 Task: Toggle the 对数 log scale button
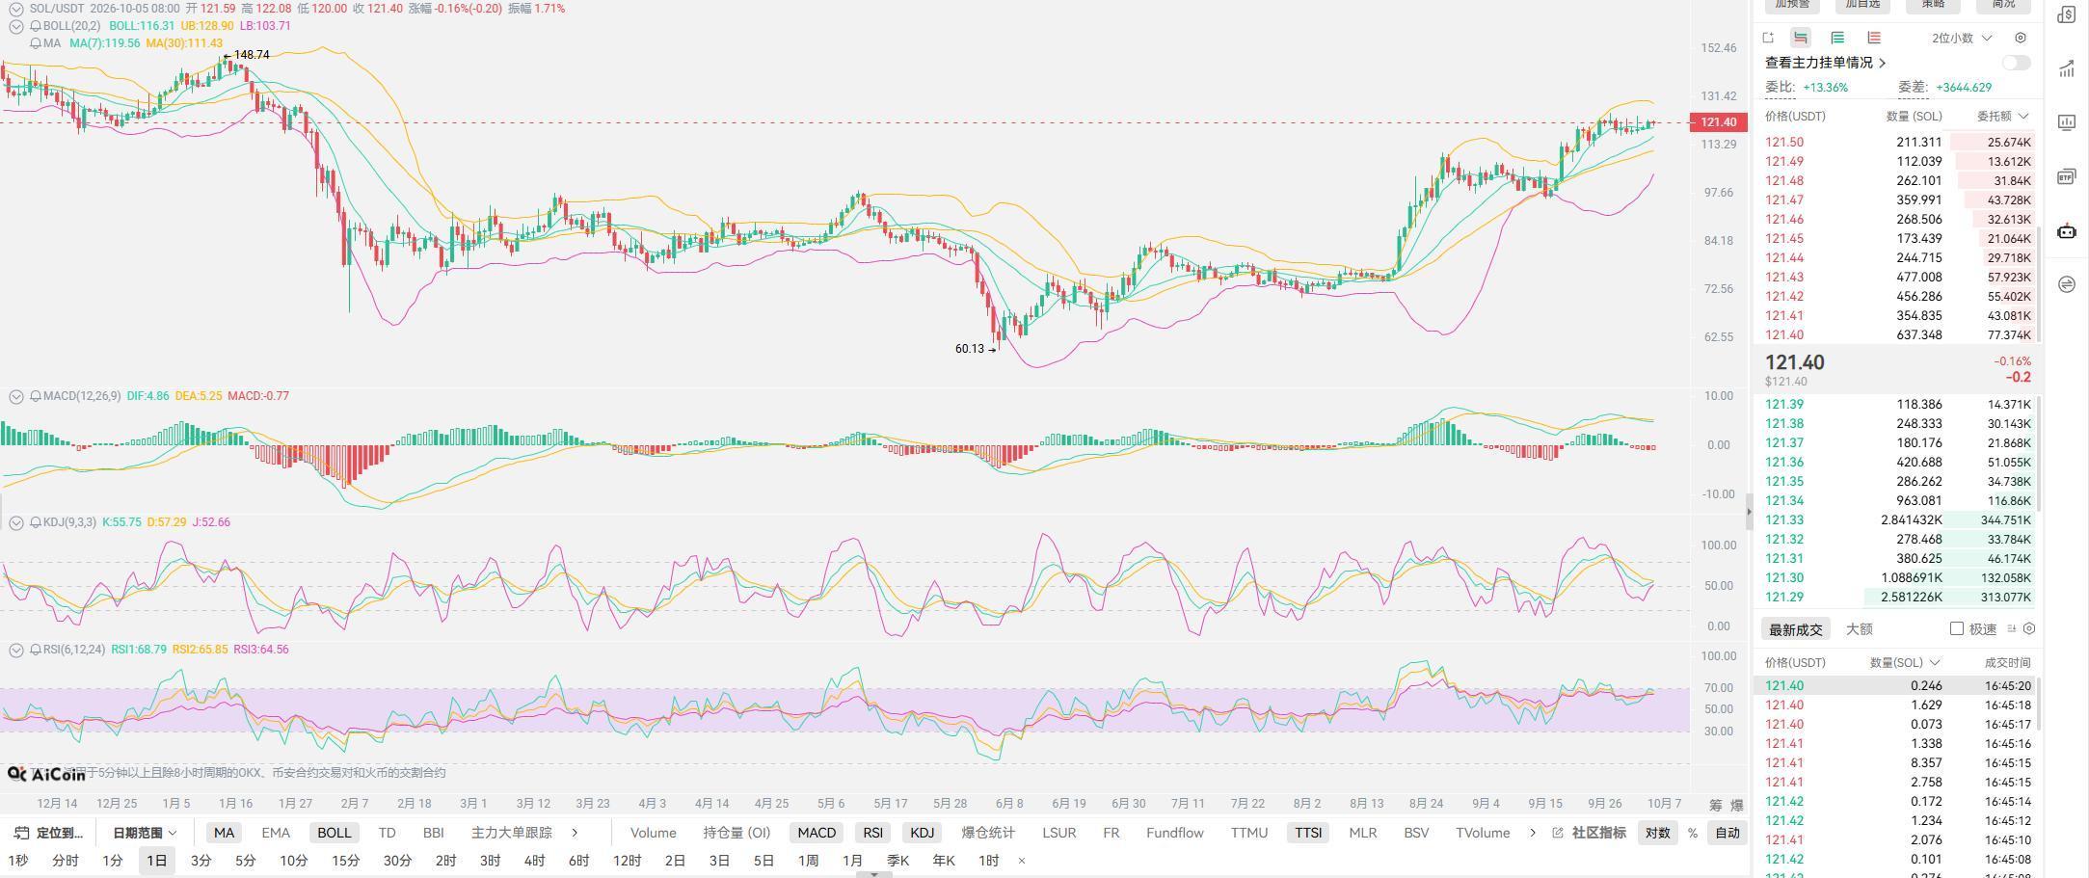(x=1657, y=833)
